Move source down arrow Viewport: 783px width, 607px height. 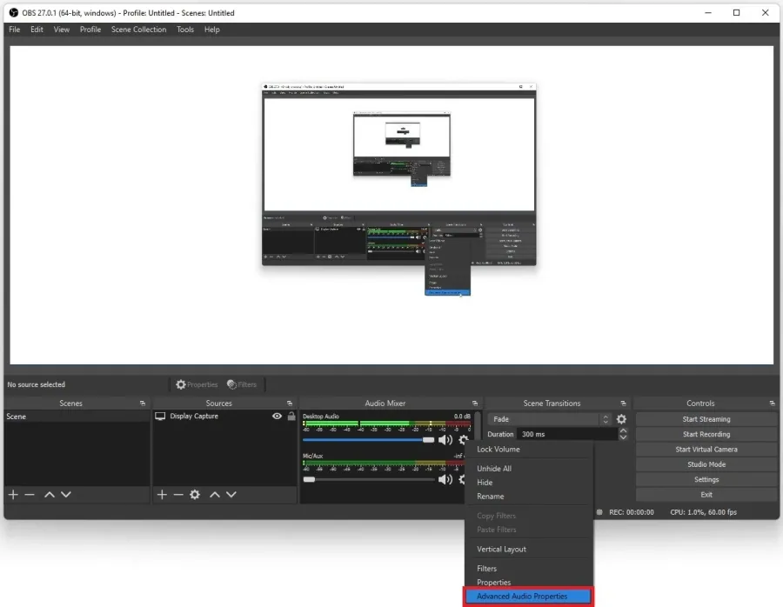pos(231,494)
